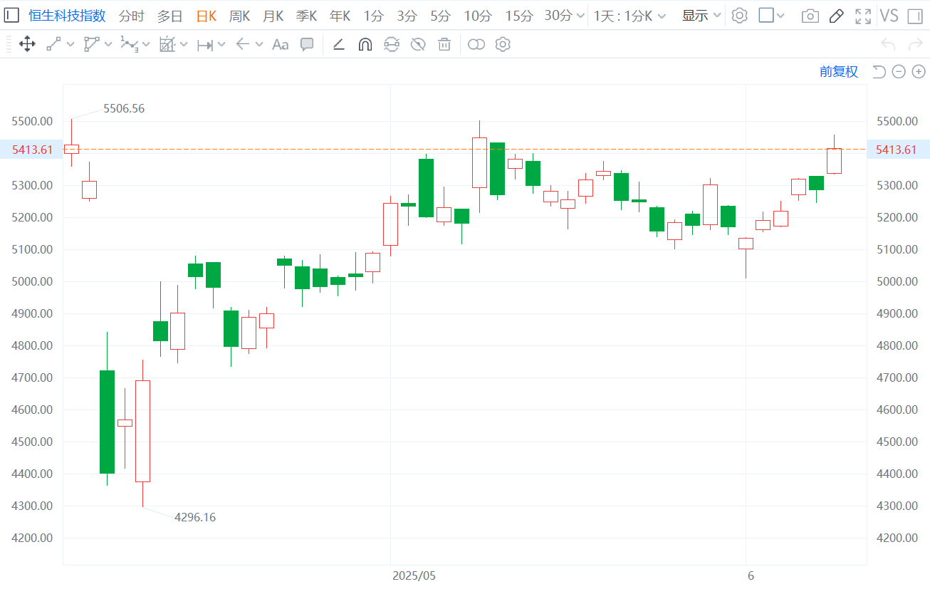Select the Aa text annotation tool
Image resolution: width=930 pixels, height=594 pixels.
pos(281,44)
